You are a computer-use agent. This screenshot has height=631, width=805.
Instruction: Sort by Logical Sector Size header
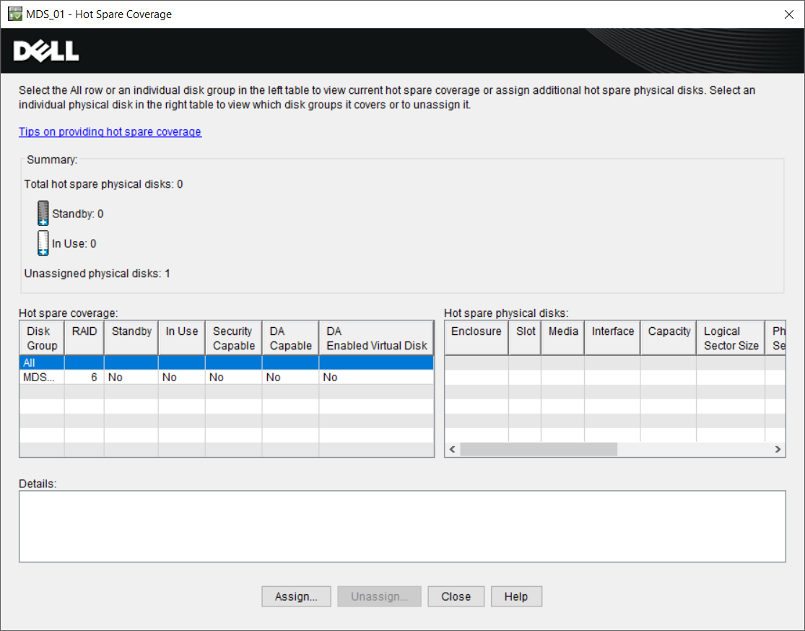point(731,339)
